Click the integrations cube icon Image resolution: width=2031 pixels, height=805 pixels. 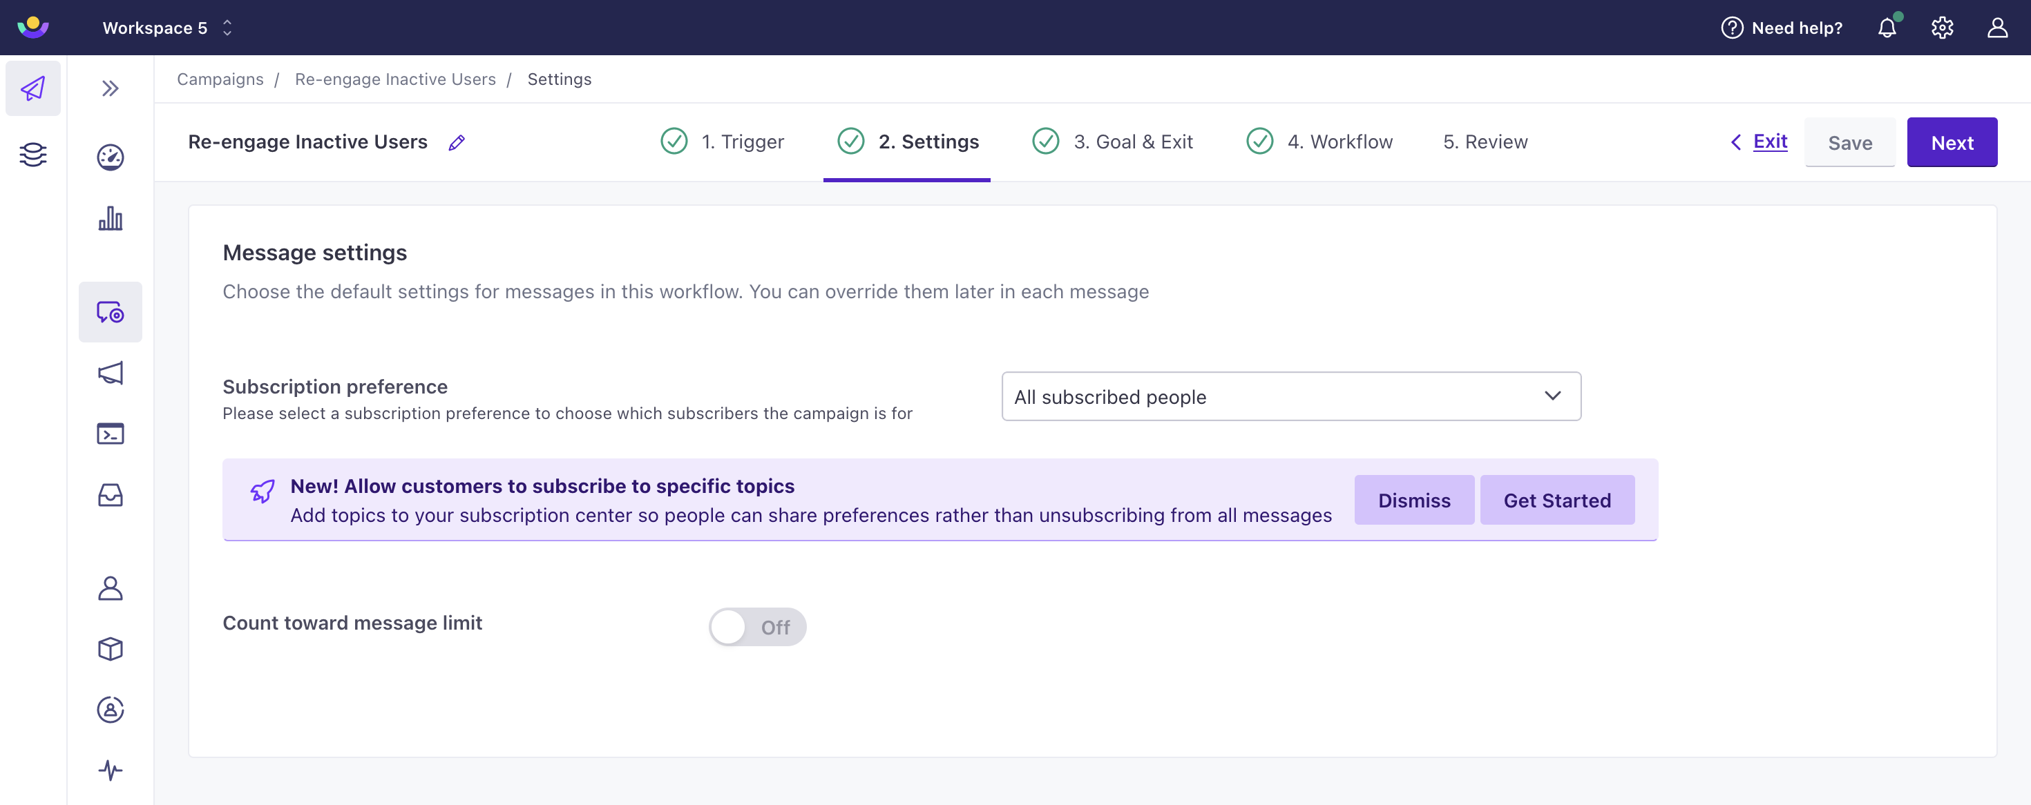[110, 650]
